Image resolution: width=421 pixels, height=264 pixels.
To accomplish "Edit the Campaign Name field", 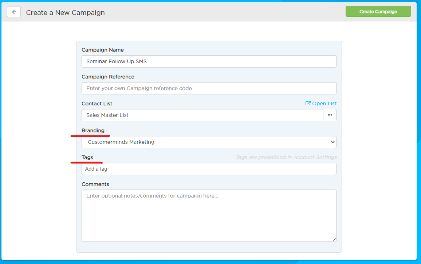I will click(209, 61).
